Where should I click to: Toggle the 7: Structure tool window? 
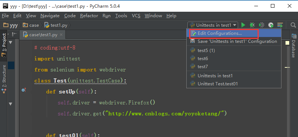point(4,79)
